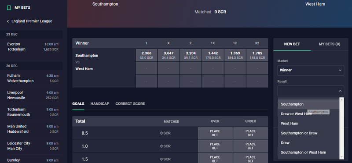Collapse the Result dropdown field
Image resolution: width=352 pixels, height=163 pixels.
coord(311,91)
